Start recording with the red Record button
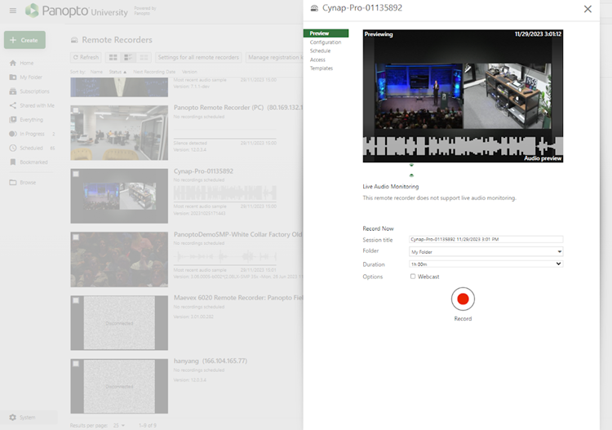This screenshot has width=612, height=430. tap(463, 299)
